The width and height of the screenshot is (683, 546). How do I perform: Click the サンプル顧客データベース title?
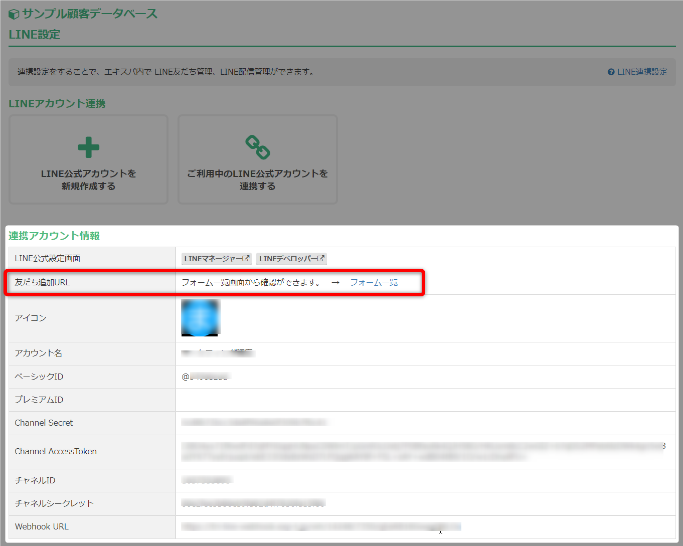[90, 14]
